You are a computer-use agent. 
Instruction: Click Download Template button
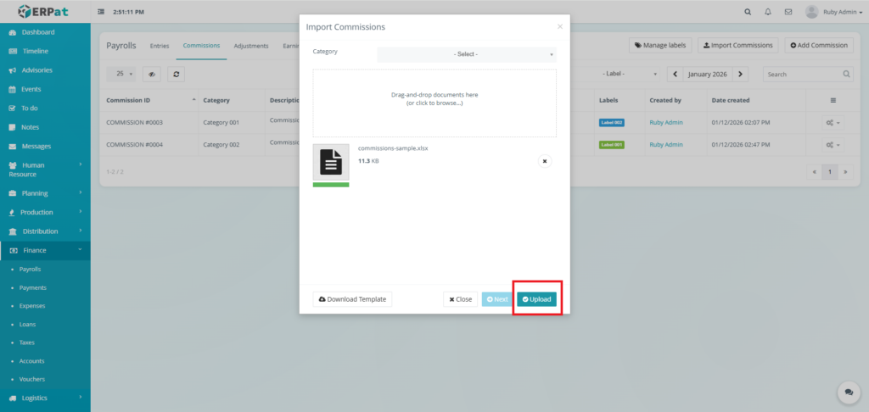pyautogui.click(x=352, y=299)
